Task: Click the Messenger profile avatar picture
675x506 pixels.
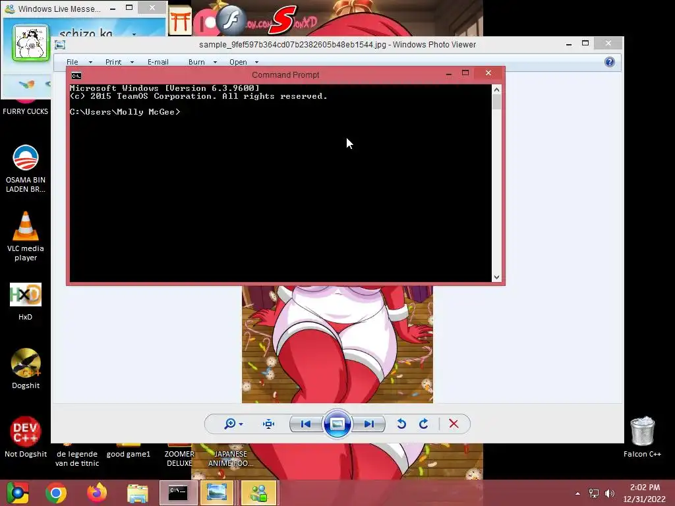Action: 30,43
